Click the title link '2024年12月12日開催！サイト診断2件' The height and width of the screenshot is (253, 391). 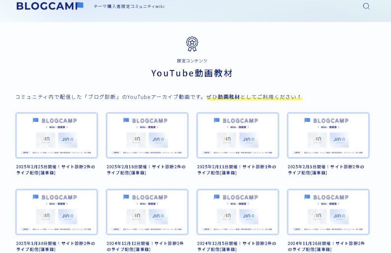point(145,243)
